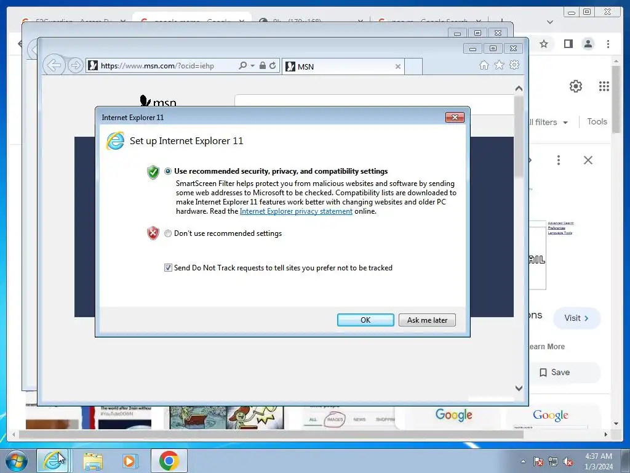Go back in Internet Explorer
Image resolution: width=630 pixels, height=473 pixels.
(54, 65)
